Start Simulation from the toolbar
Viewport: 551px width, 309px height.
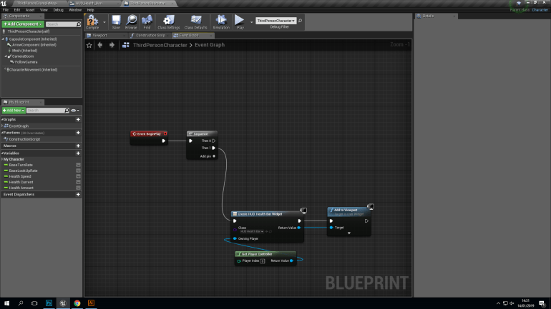click(x=221, y=21)
